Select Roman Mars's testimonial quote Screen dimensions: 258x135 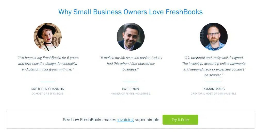[214, 66]
